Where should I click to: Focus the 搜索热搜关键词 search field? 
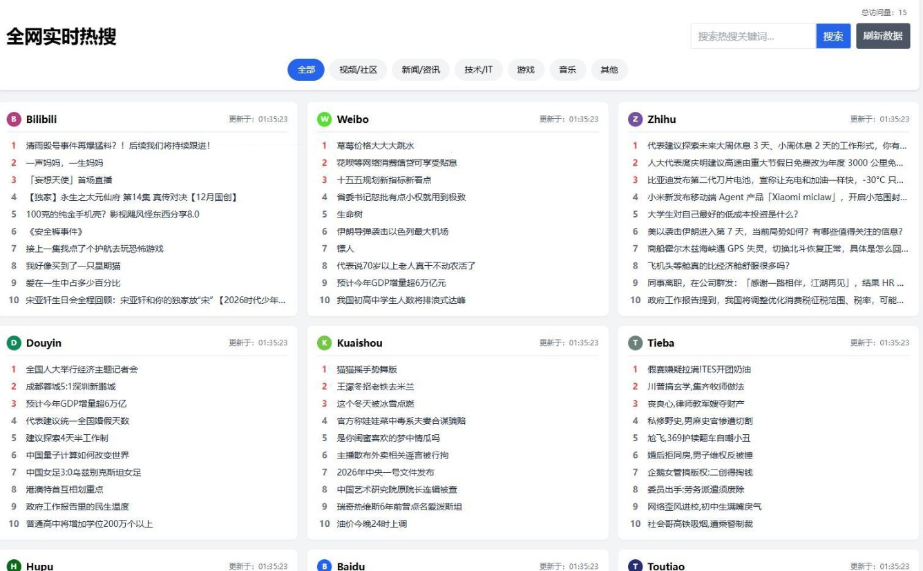[752, 36]
